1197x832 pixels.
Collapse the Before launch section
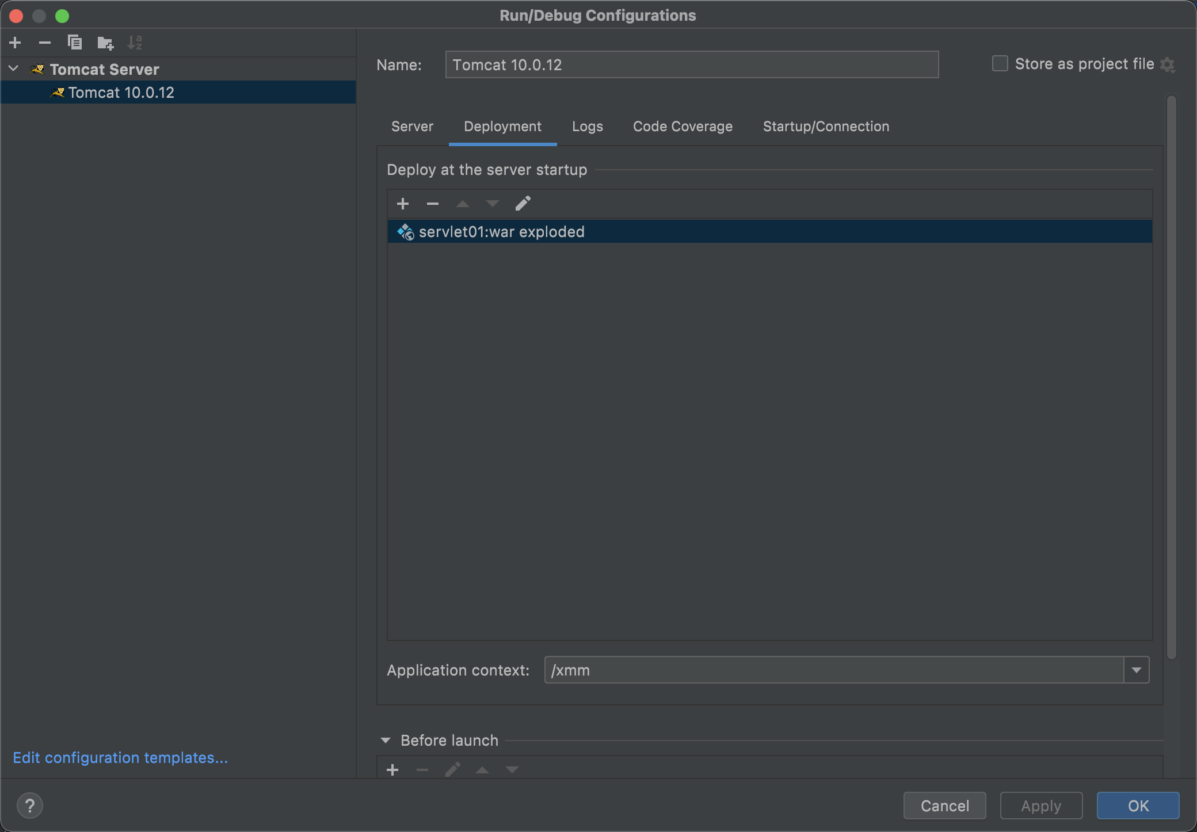[x=386, y=741]
